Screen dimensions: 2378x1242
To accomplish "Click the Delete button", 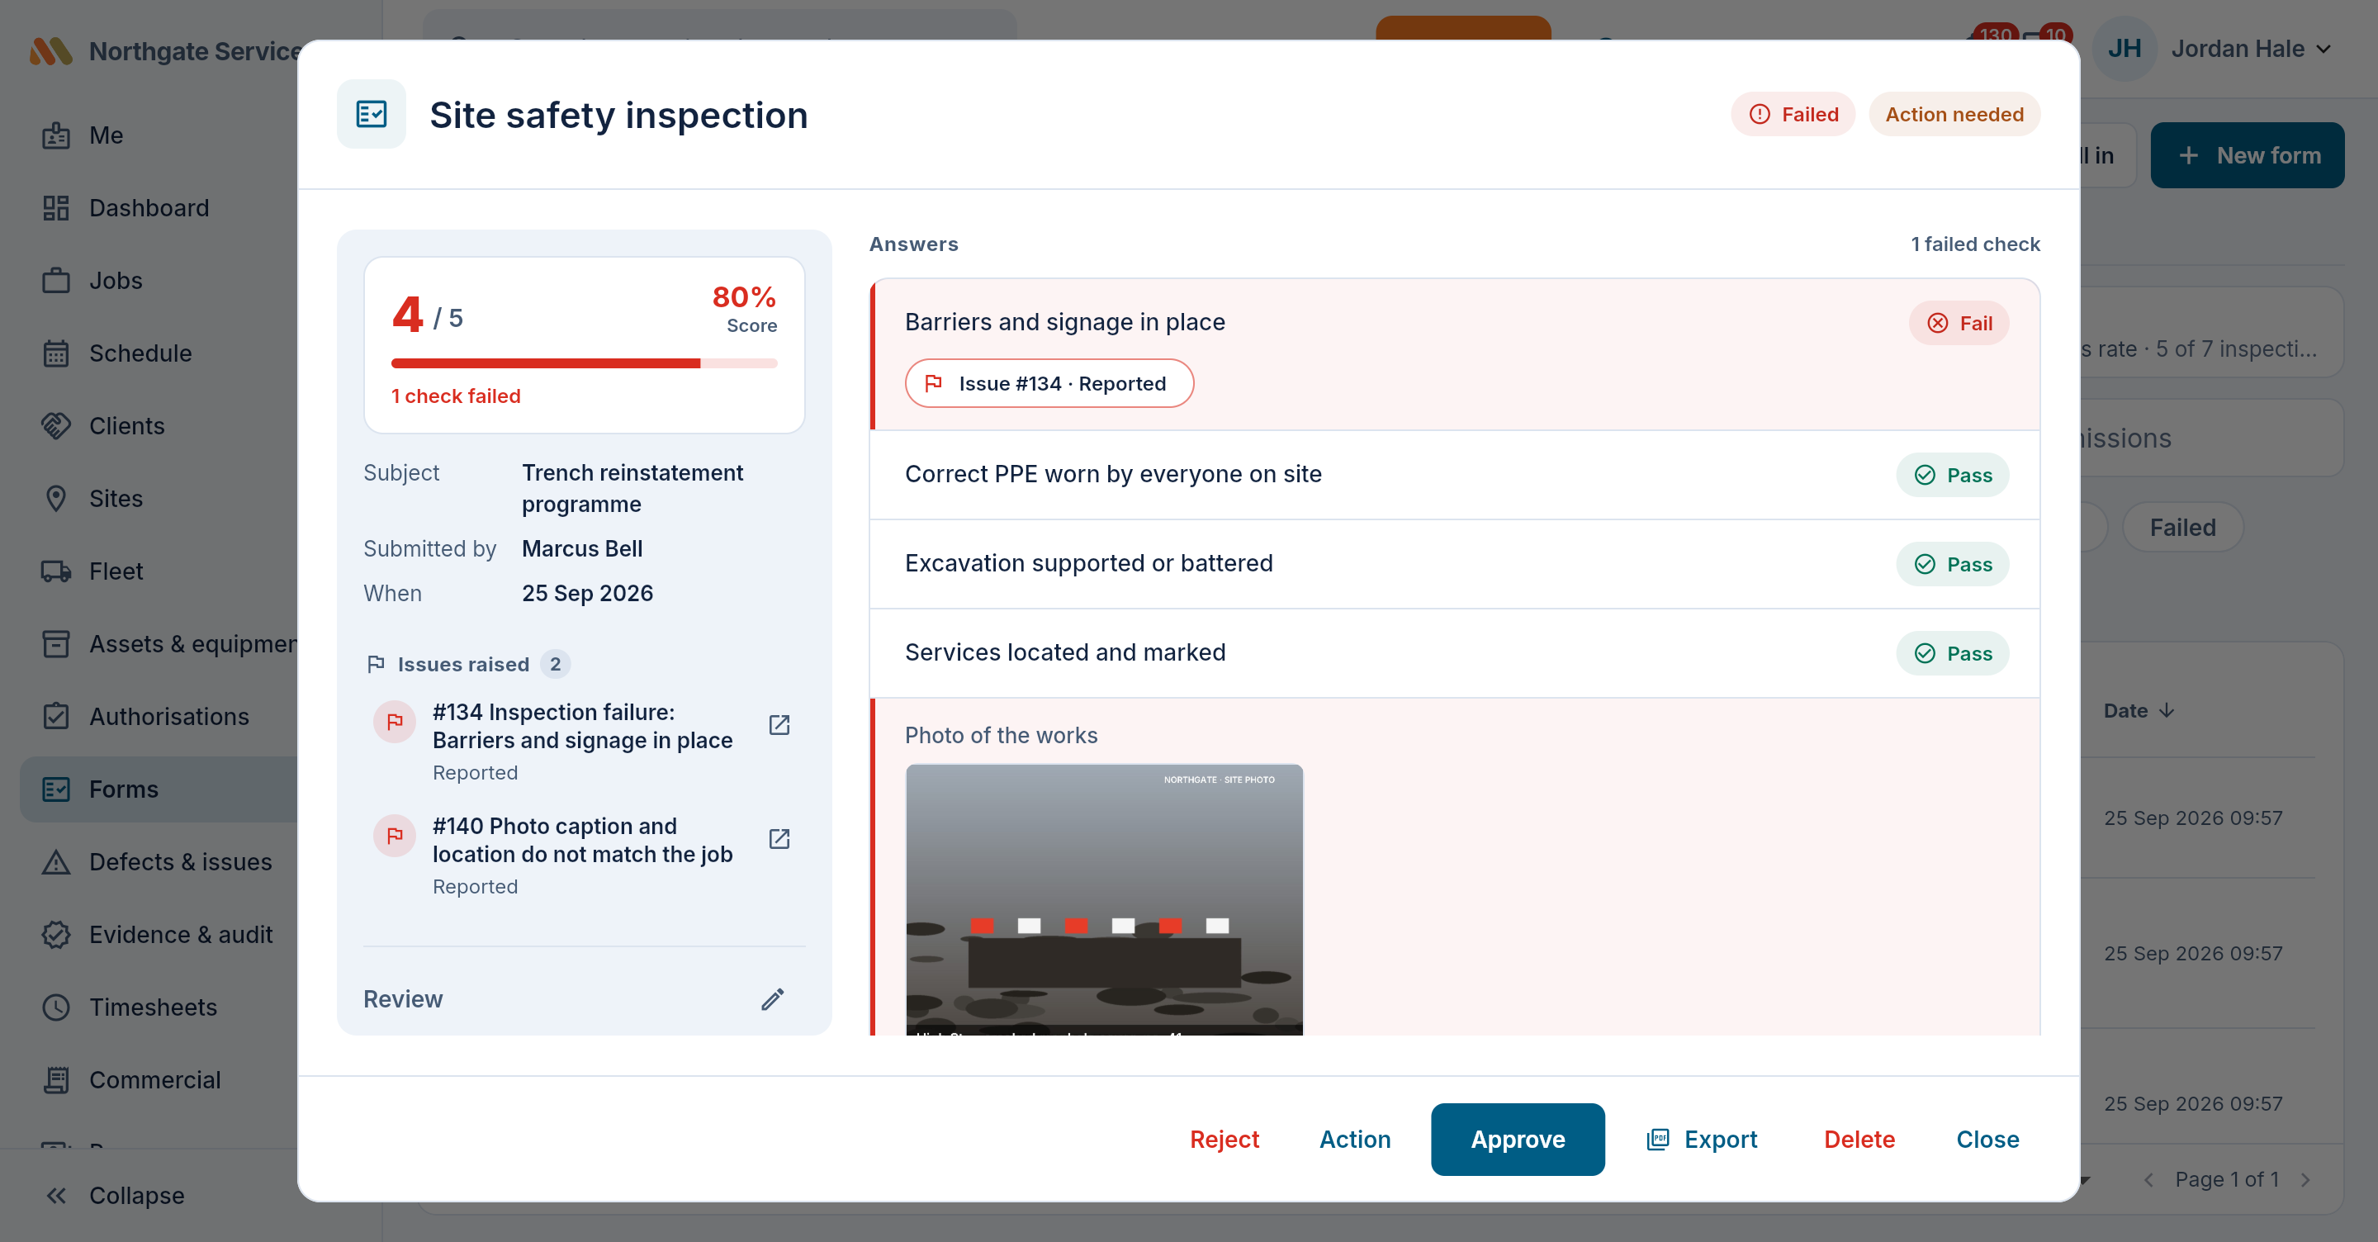I will coord(1859,1139).
